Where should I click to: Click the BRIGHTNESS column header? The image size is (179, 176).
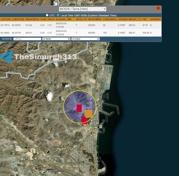point(32,19)
